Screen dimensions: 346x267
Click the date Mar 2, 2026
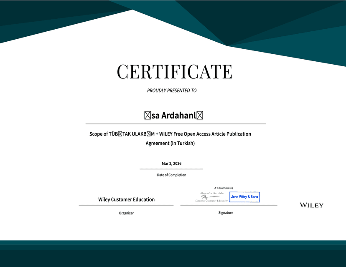click(171, 164)
